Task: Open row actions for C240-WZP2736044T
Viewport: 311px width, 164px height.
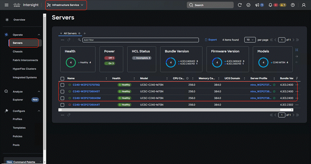Action: (x=297, y=105)
